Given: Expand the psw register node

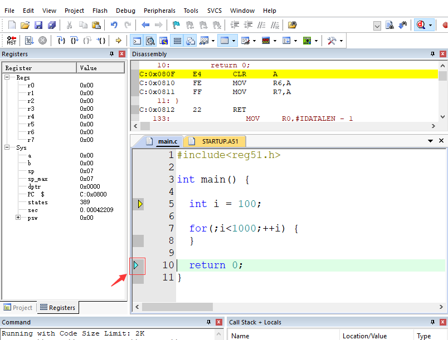Looking at the screenshot, I should point(18,218).
